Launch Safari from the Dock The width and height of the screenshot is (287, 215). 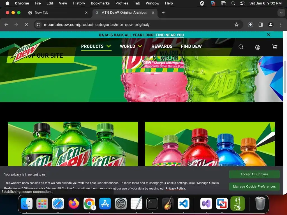click(58, 204)
